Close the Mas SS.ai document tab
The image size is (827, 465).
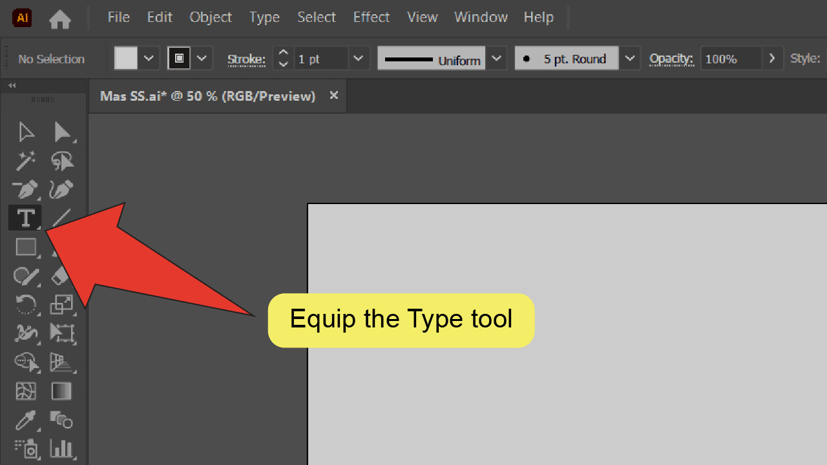(334, 96)
